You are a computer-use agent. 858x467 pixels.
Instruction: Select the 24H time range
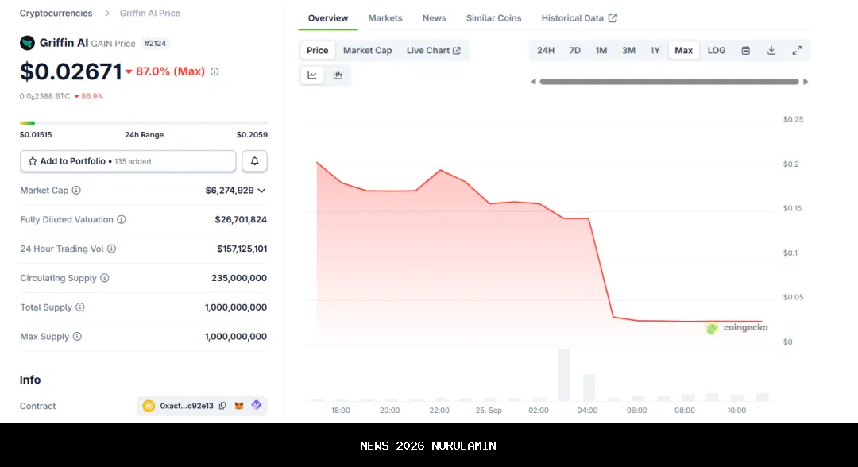[x=545, y=50]
